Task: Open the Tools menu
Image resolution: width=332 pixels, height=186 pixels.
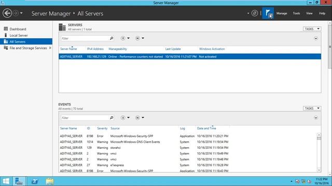Action: pos(296,13)
